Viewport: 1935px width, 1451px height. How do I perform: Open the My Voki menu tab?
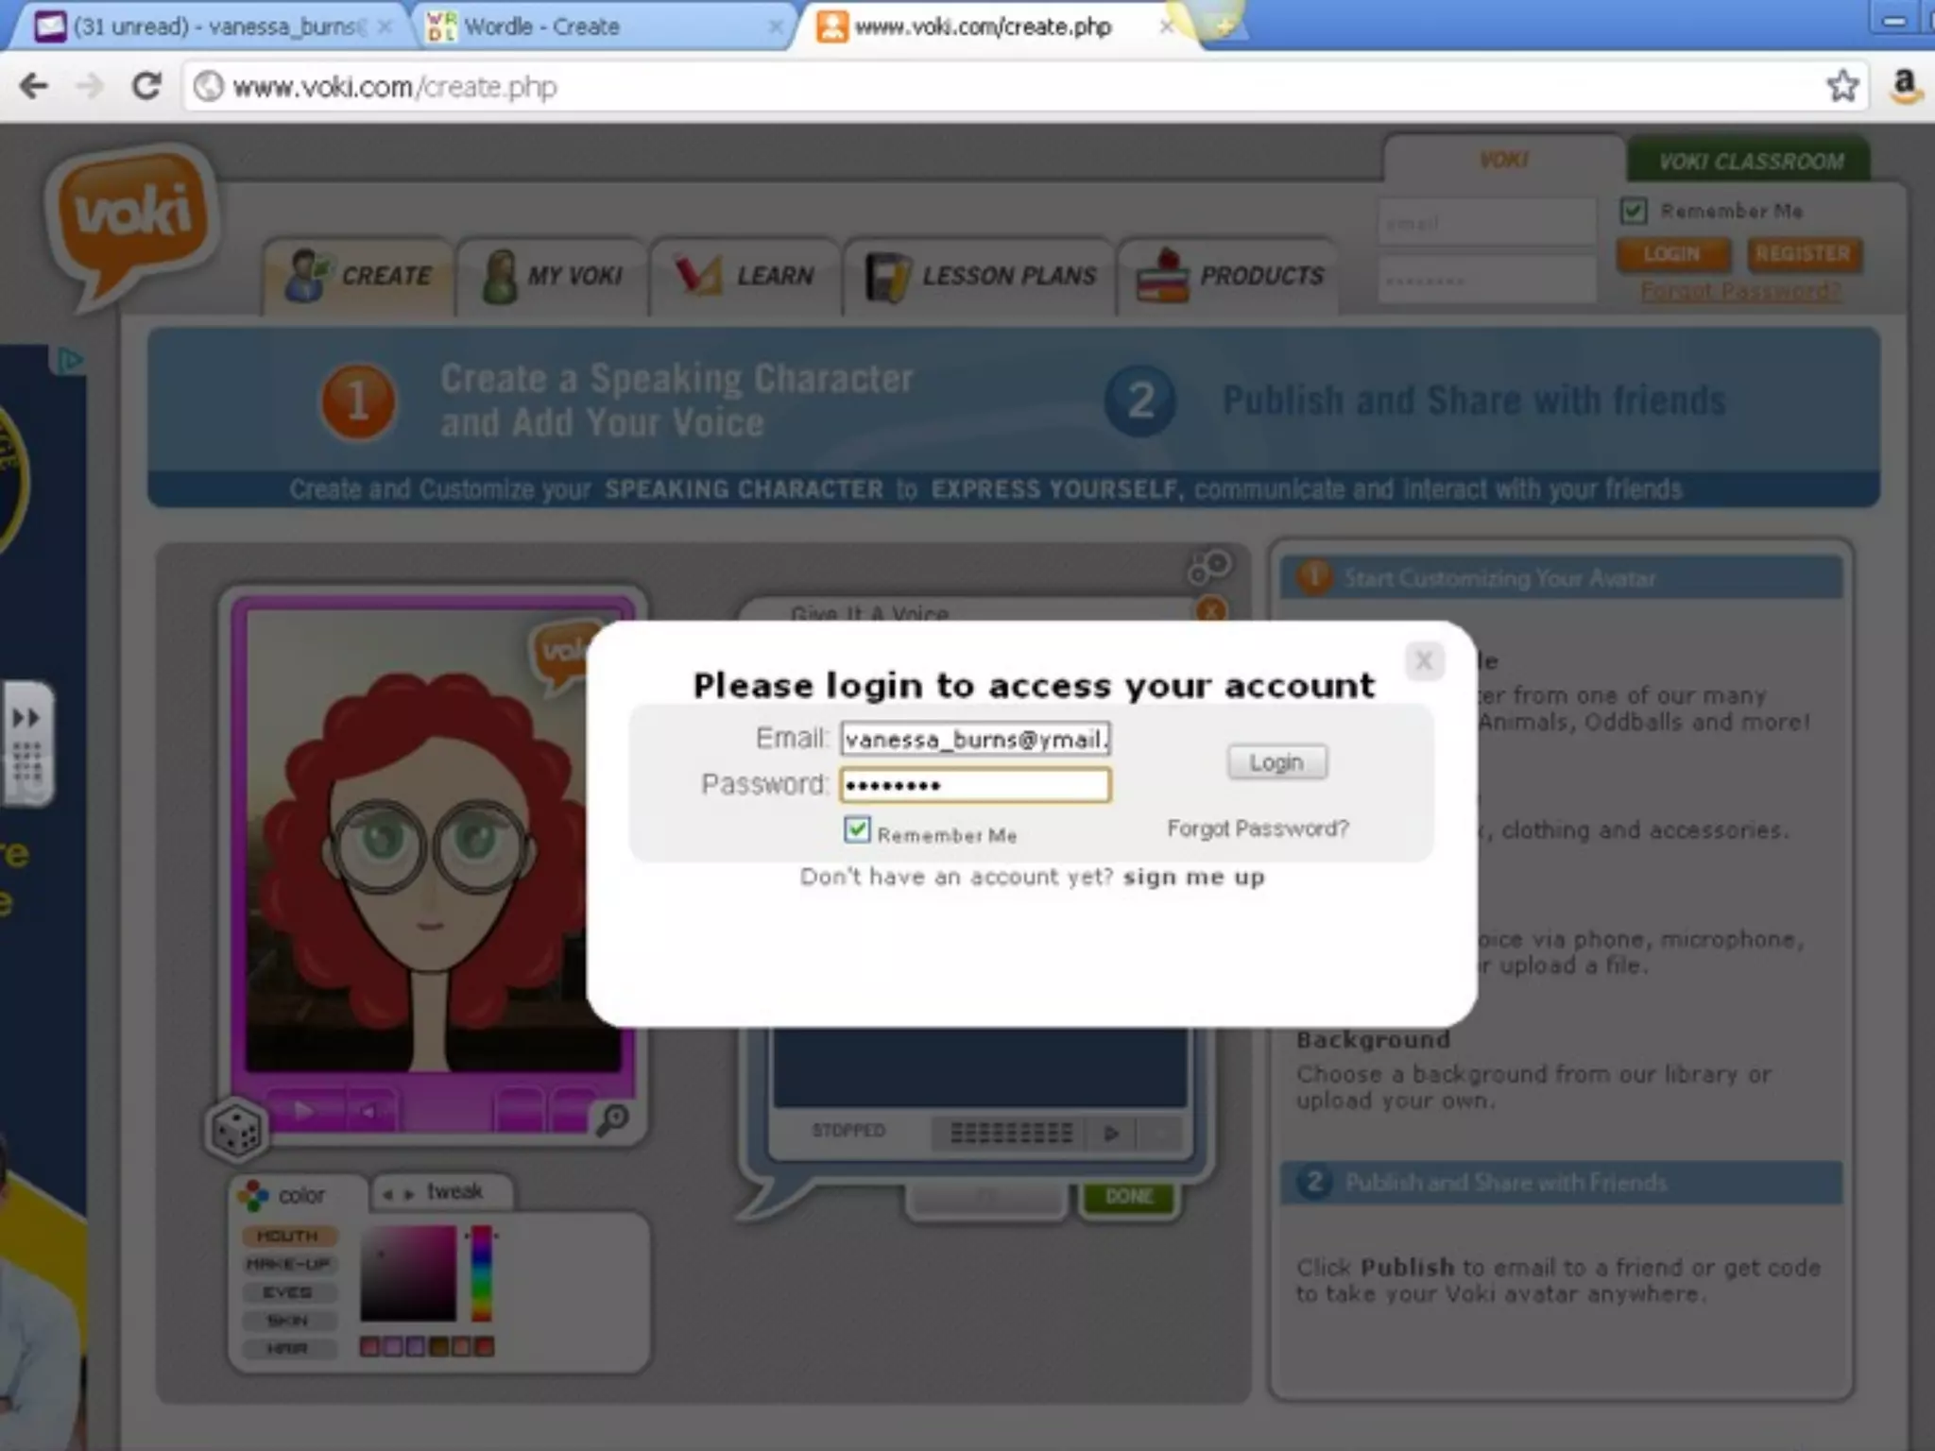(554, 276)
